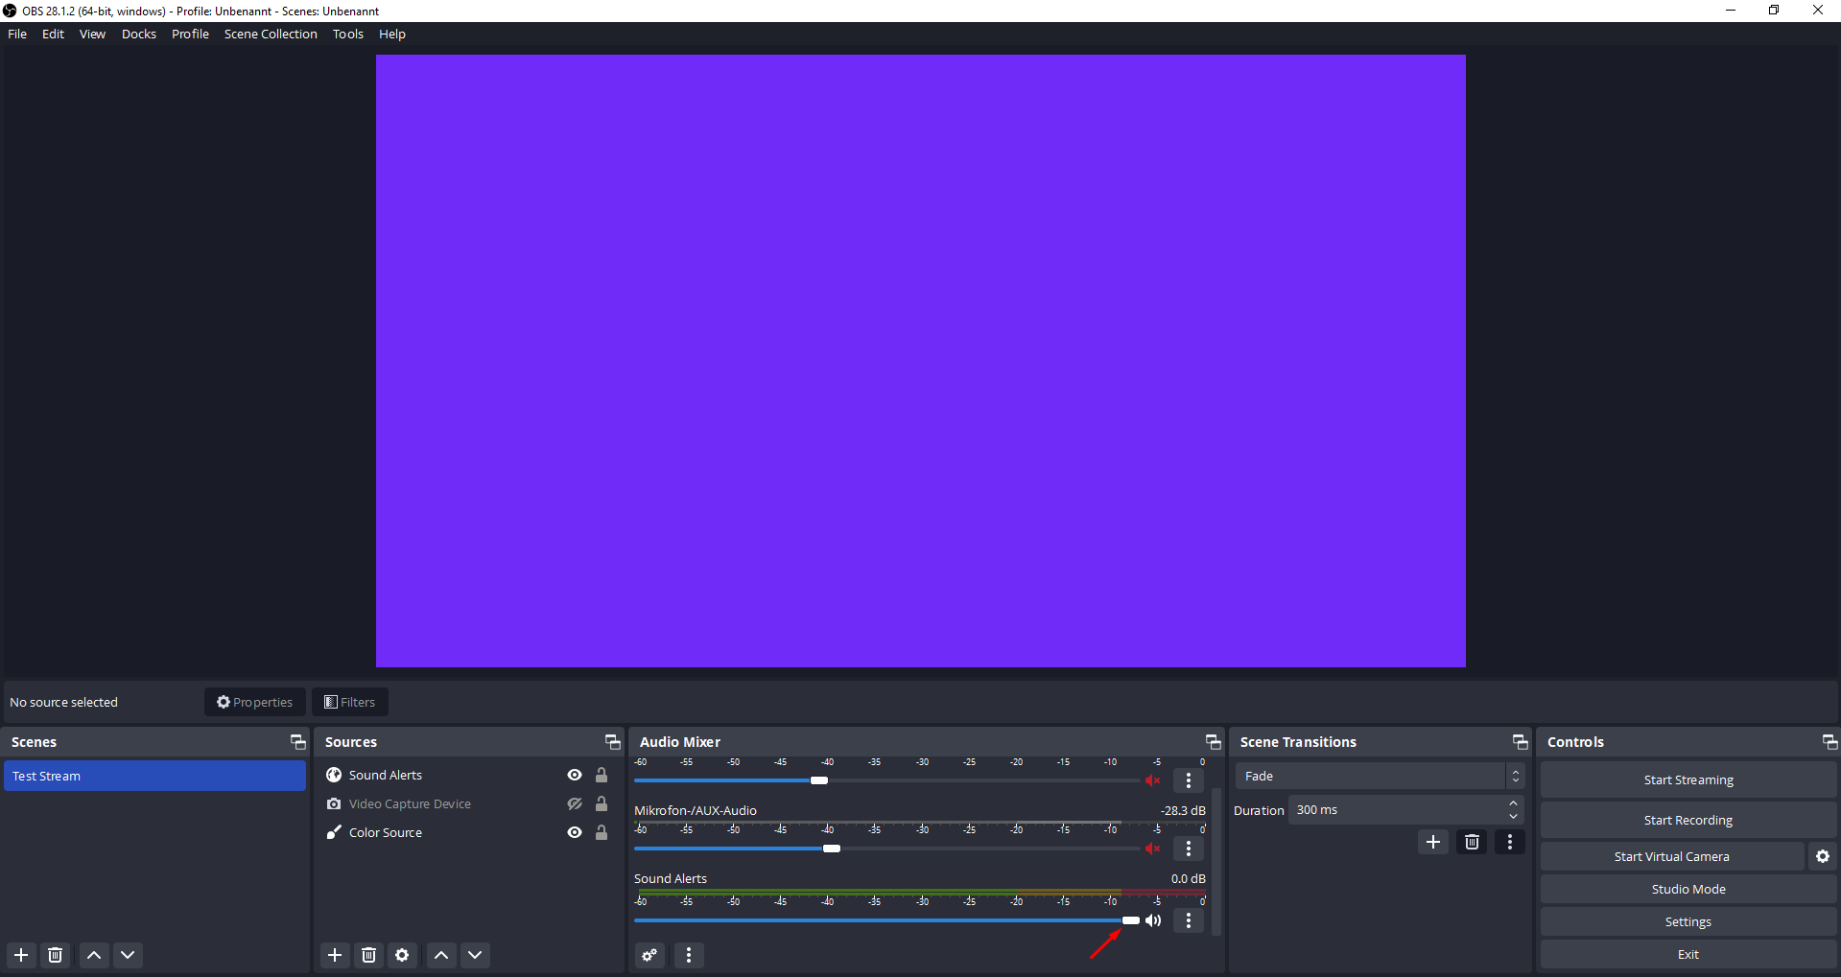Click the Audio Mixer vertical scrollbar
The width and height of the screenshot is (1841, 977).
pyautogui.click(x=1216, y=861)
